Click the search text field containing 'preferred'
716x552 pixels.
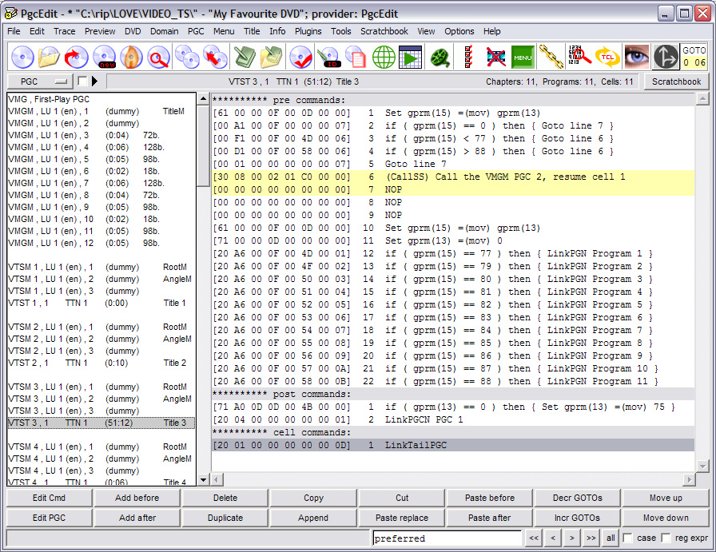point(447,538)
